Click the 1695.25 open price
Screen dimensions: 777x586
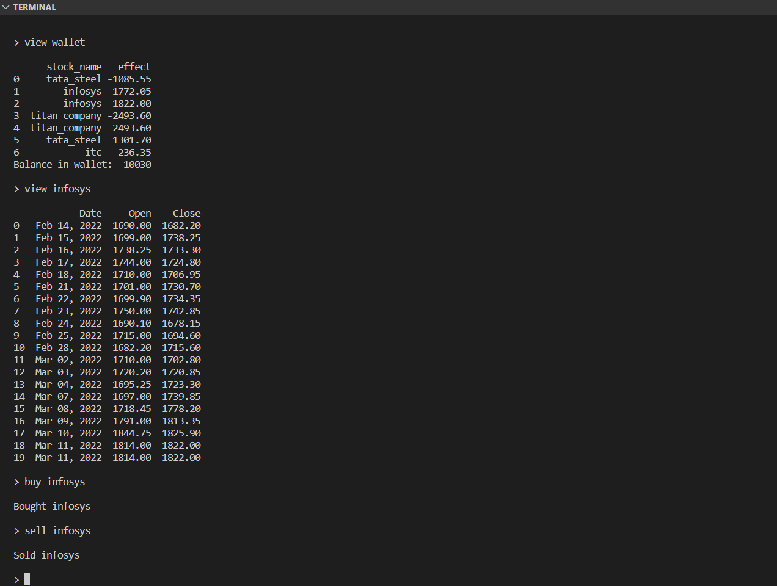(x=132, y=384)
